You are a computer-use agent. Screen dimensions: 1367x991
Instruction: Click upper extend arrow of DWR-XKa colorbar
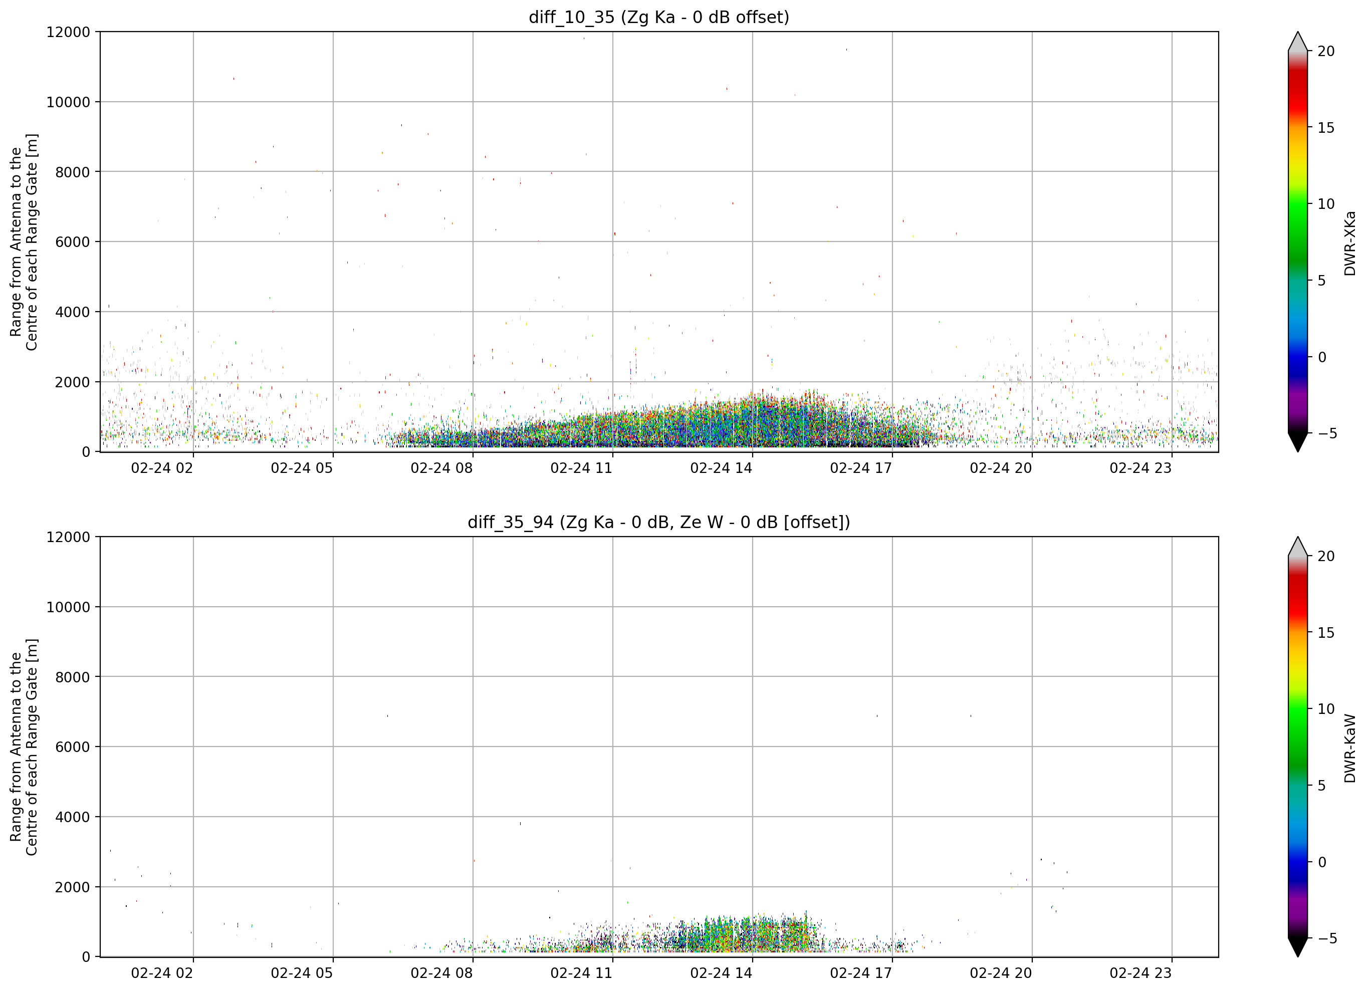1298,41
